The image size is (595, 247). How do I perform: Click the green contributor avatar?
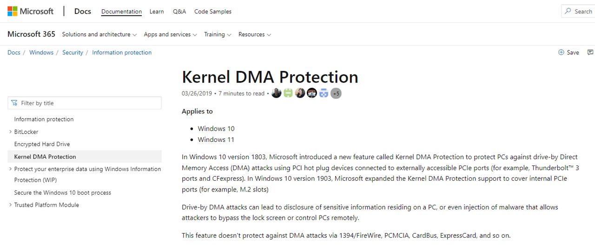pyautogui.click(x=288, y=93)
